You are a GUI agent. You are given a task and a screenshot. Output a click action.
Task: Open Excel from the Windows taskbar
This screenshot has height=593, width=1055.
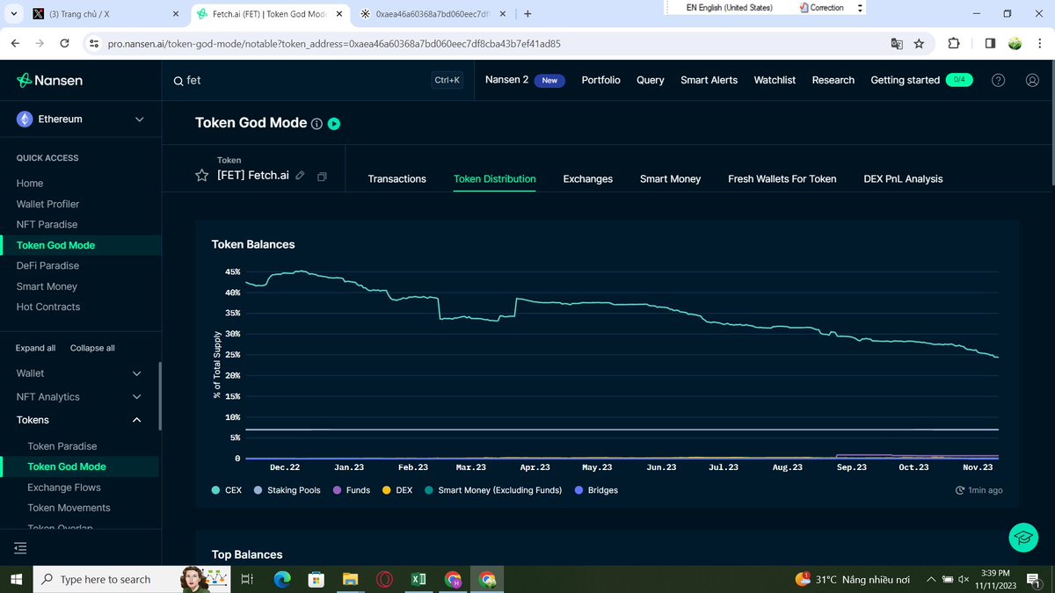point(418,579)
